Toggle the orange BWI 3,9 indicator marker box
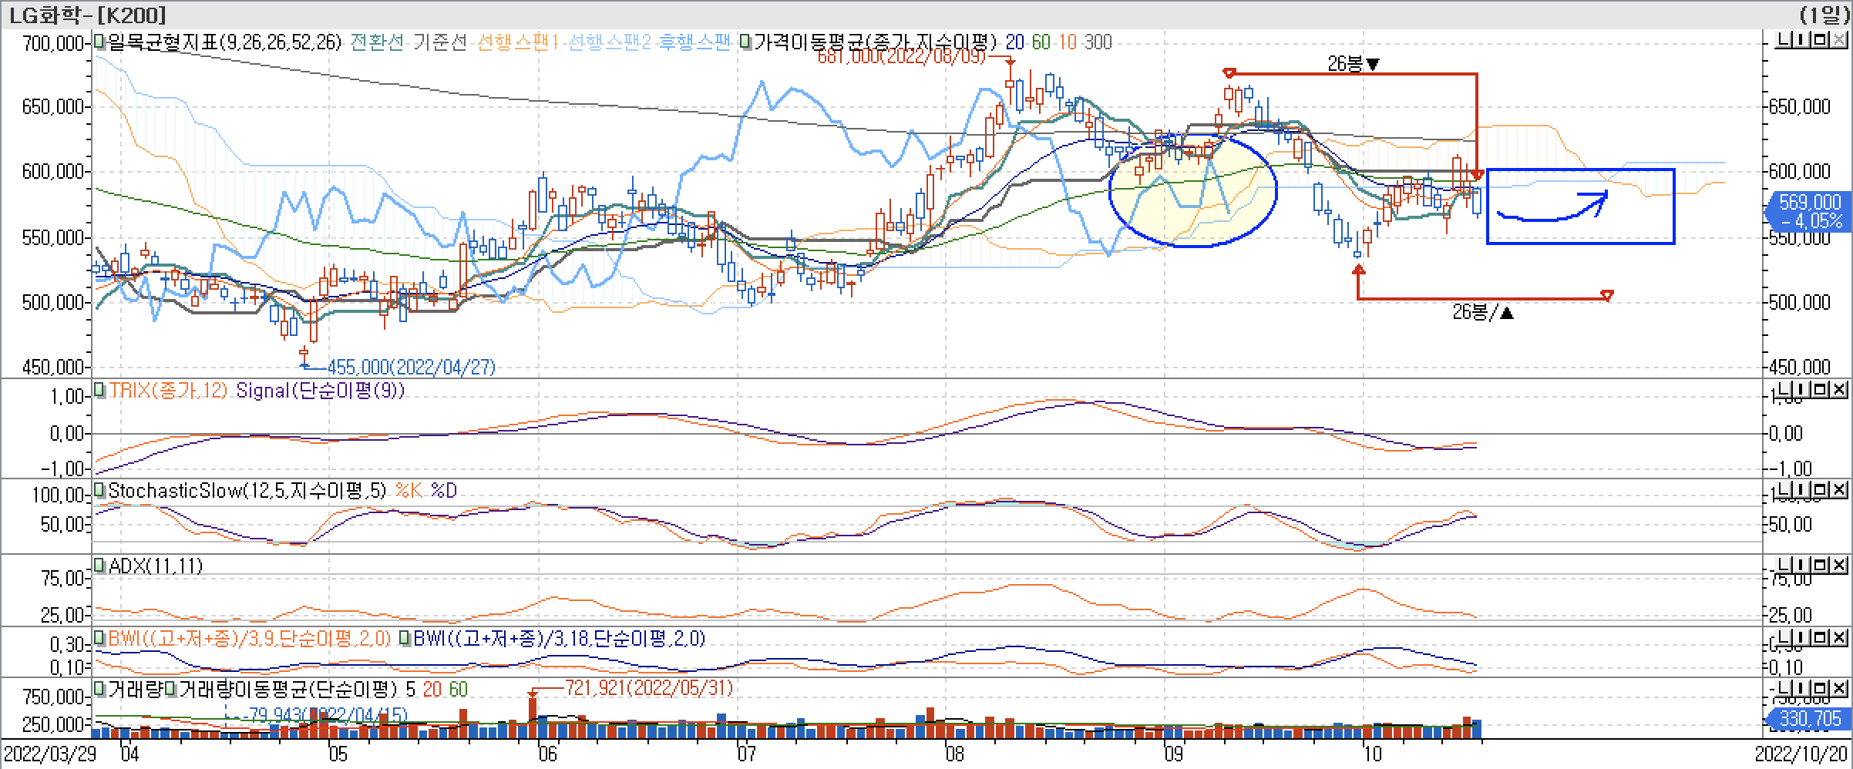This screenshot has height=769, width=1853. (x=99, y=638)
